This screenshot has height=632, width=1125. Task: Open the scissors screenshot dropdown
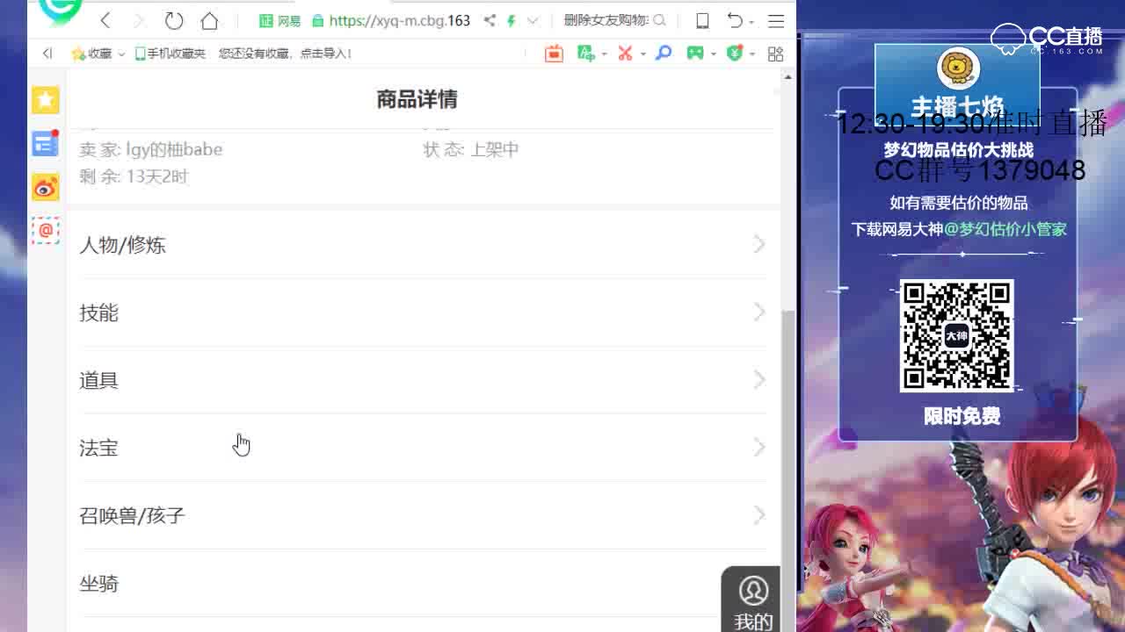[643, 54]
